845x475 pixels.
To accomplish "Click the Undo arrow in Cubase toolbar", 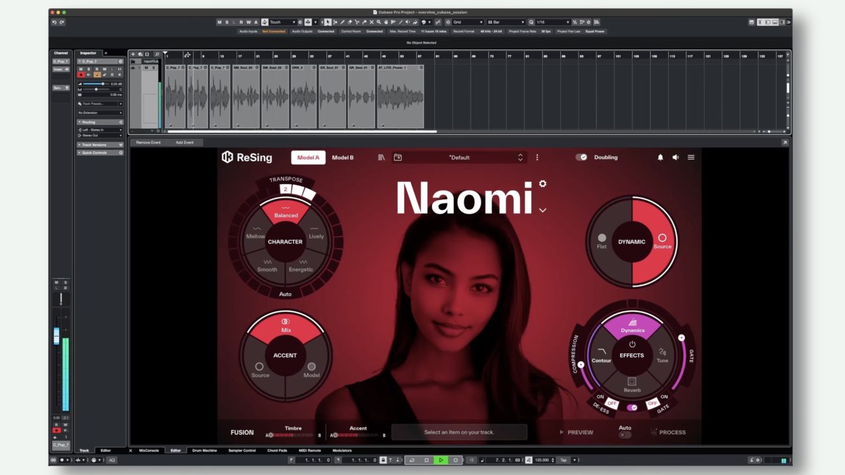I will tap(55, 22).
